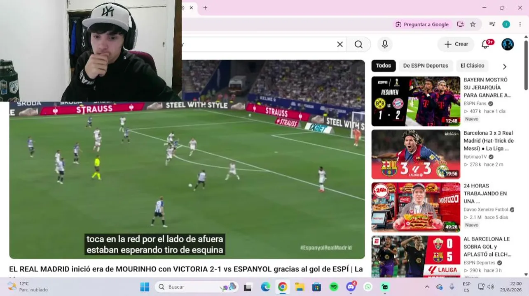Bookmark this page with the star

coord(473,25)
